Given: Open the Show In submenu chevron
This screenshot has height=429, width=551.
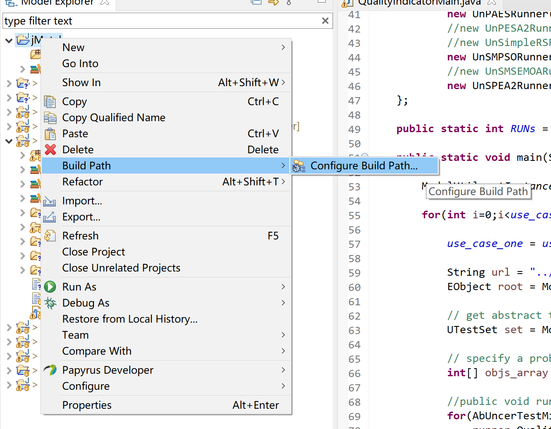Looking at the screenshot, I should coord(284,82).
